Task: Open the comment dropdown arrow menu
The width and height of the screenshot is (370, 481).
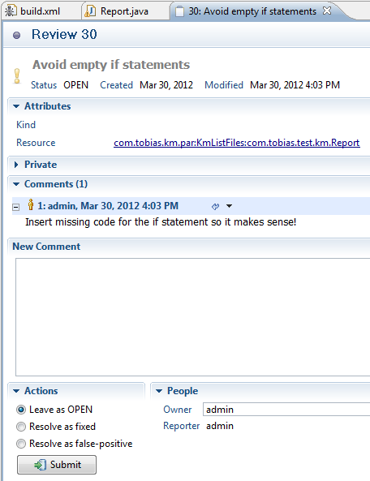Action: click(x=229, y=206)
